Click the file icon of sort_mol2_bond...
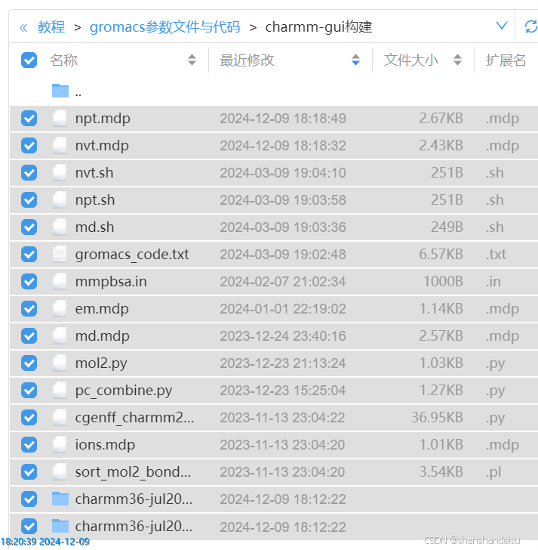Screen dimensions: 538x550 click(60, 471)
